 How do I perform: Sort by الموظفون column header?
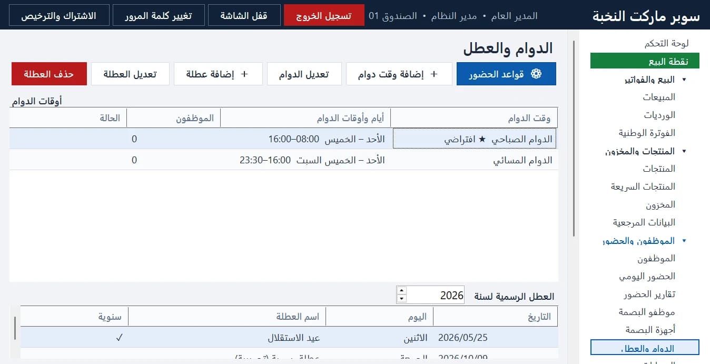pyautogui.click(x=174, y=118)
